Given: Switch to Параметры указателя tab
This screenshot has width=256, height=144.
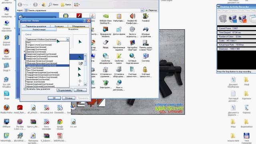Looking at the screenshot, I should click(x=36, y=26).
